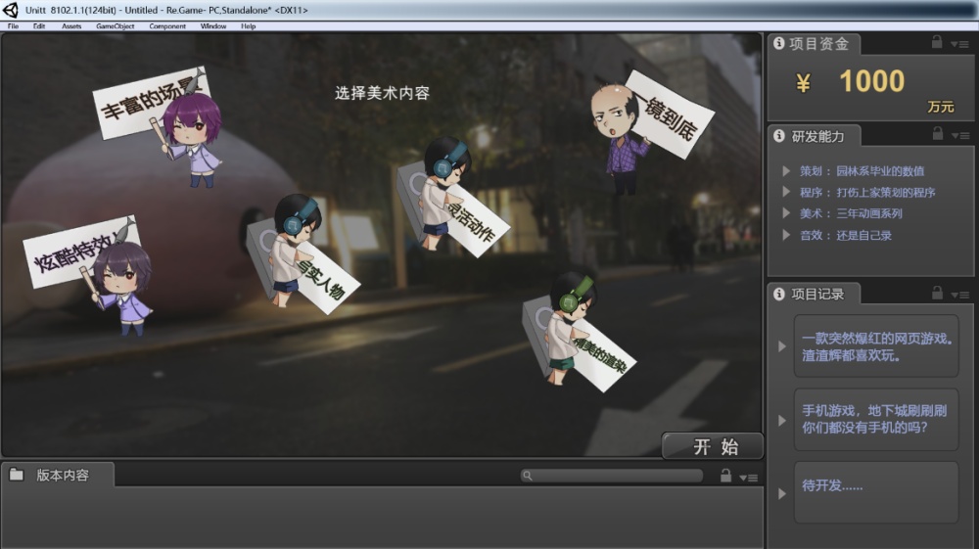The width and height of the screenshot is (979, 549).
Task: Open the 项目资金 panel options menu
Action: click(x=959, y=44)
